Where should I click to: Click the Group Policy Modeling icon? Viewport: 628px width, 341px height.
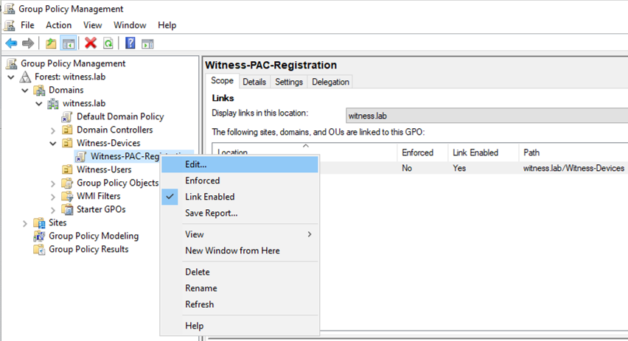pyautogui.click(x=39, y=236)
